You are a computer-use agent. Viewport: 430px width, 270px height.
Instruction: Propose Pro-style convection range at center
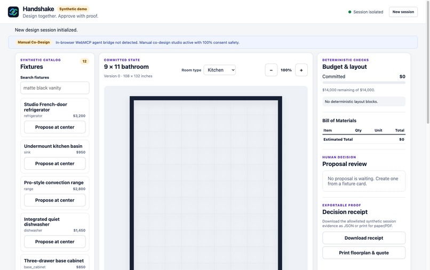click(x=55, y=200)
